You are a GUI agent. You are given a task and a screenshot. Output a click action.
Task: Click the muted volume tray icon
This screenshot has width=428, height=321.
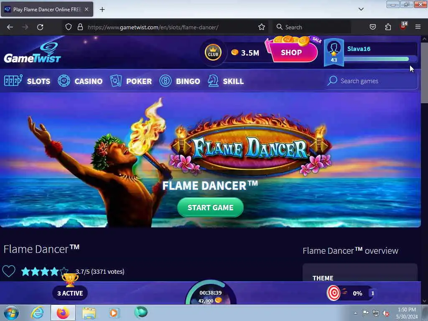click(x=386, y=313)
